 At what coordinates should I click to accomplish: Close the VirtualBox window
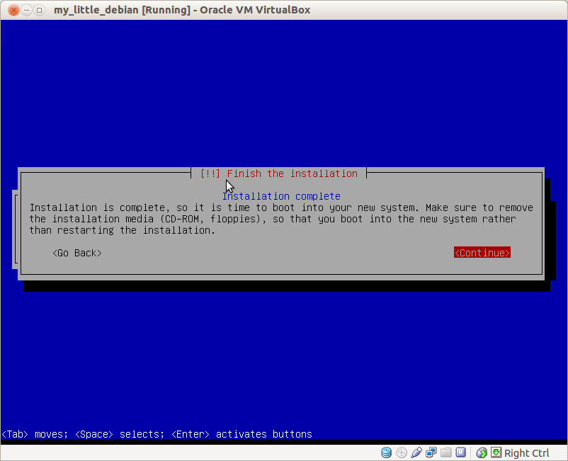[x=13, y=10]
